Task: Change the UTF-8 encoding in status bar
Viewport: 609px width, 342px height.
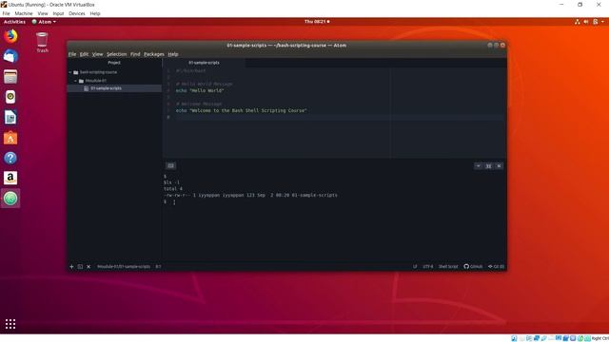Action: pos(427,267)
